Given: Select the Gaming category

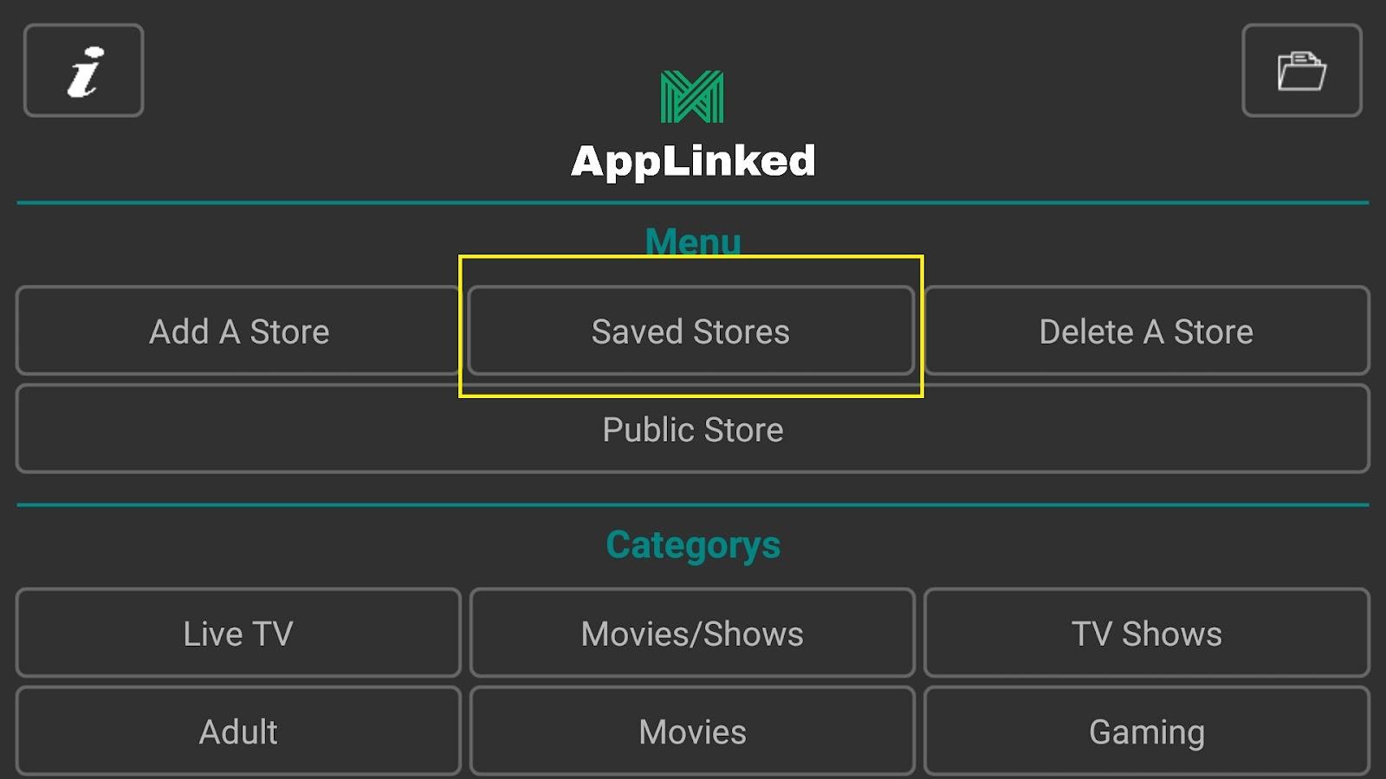Looking at the screenshot, I should click(1147, 731).
